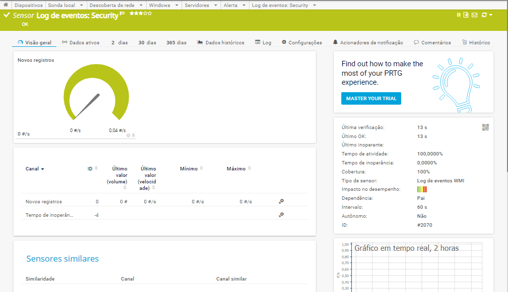Expand the Windows breadcrumb dropdown
Viewport: 508px width, 292px height.
pyautogui.click(x=177, y=5)
